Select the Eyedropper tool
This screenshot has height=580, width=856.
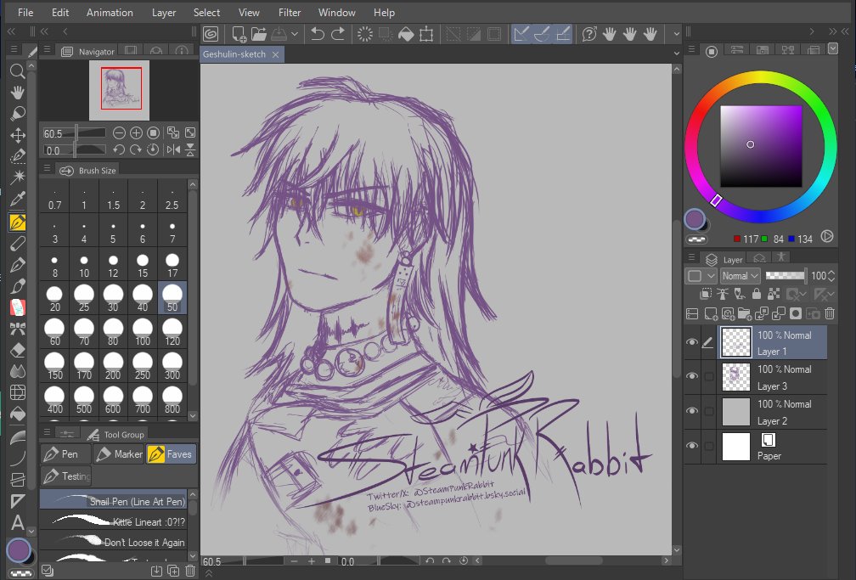18,199
